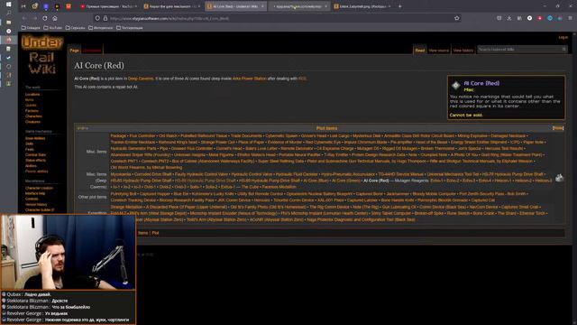Follow the Deep Caverns link in the intro

click(x=141, y=79)
